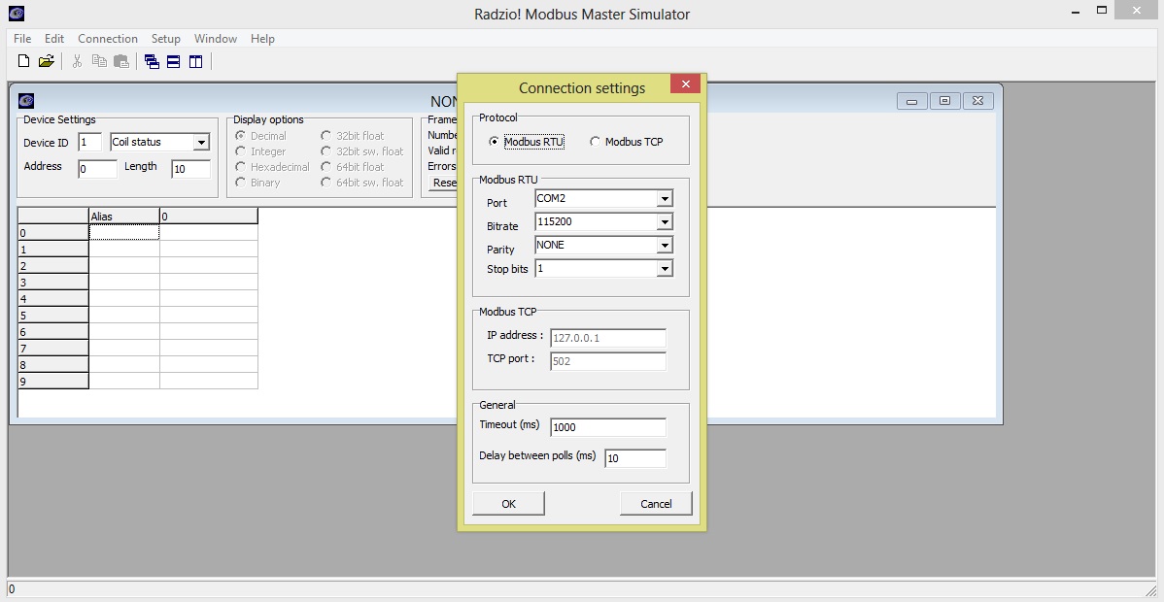The height and width of the screenshot is (602, 1164).
Task: Click row header 2 in the table
Action: (x=53, y=266)
